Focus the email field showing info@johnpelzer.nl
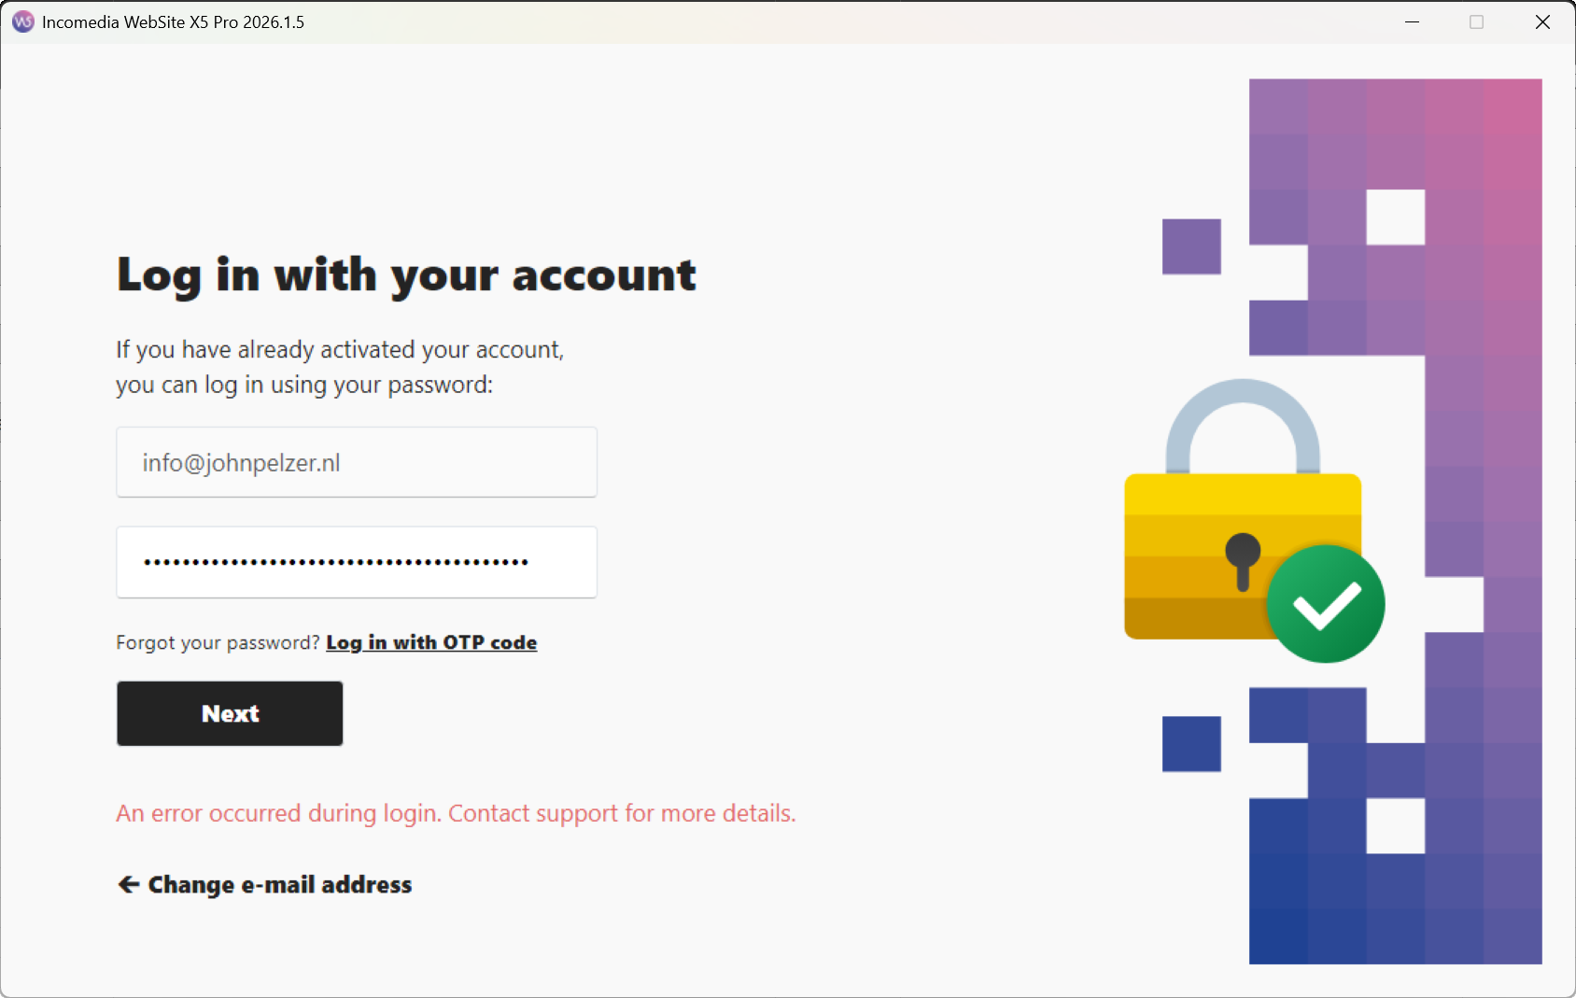 click(x=357, y=462)
